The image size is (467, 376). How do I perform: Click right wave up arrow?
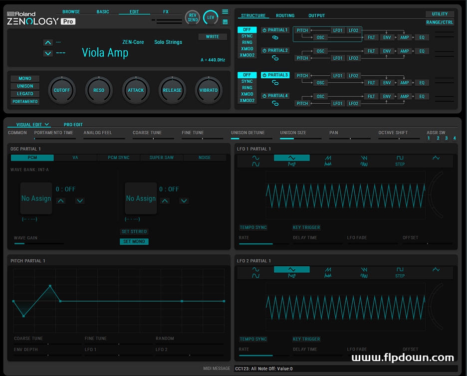(x=165, y=201)
